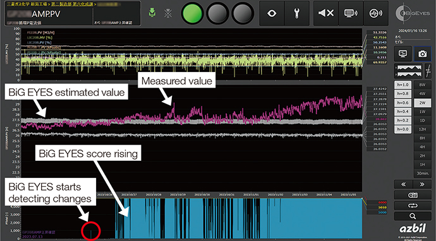Select the h=0.4 option
Image resolution: width=436 pixels, height=241 pixels.
click(403, 112)
